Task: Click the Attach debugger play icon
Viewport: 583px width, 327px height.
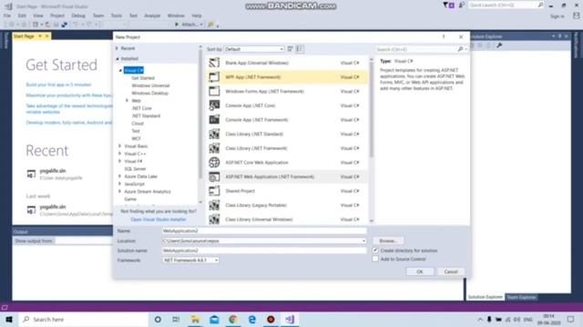Action: [177, 25]
